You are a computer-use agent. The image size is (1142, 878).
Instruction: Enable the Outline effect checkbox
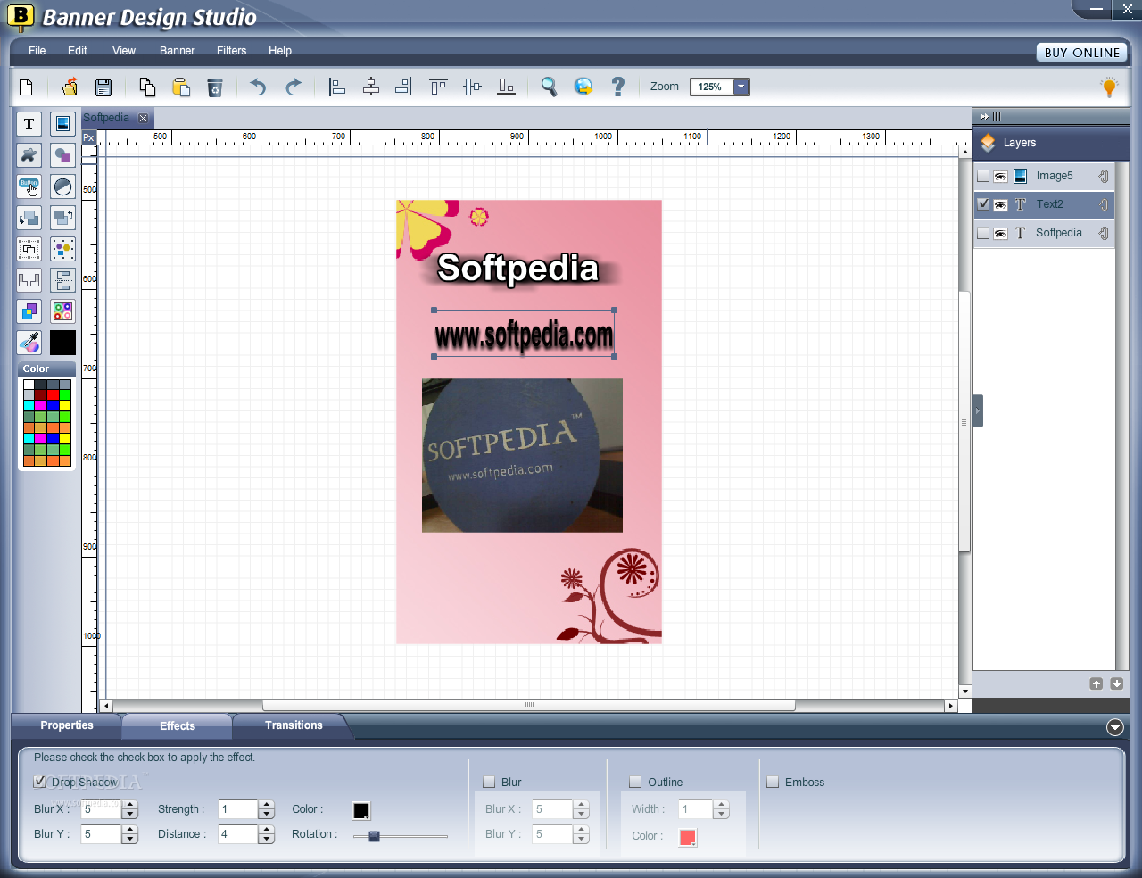(635, 782)
